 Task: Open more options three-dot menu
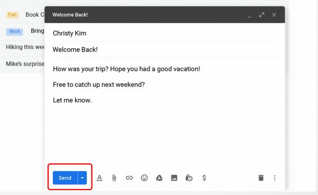tap(274, 178)
